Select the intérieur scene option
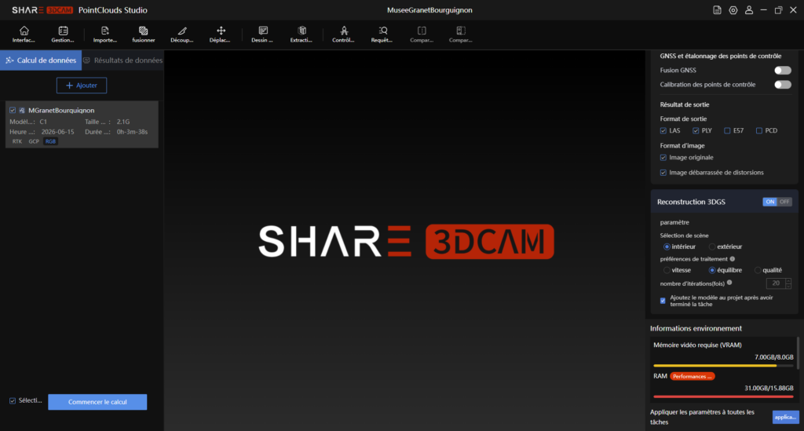The height and width of the screenshot is (431, 804). point(667,247)
